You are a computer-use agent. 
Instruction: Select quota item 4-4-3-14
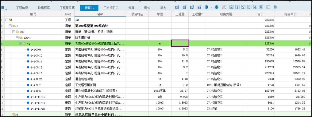37,62
